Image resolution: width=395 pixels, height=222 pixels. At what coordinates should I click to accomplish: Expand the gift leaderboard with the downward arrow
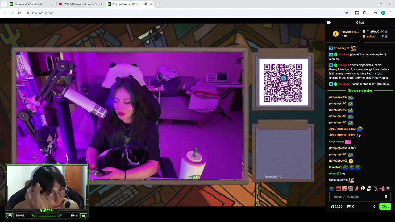click(x=360, y=42)
